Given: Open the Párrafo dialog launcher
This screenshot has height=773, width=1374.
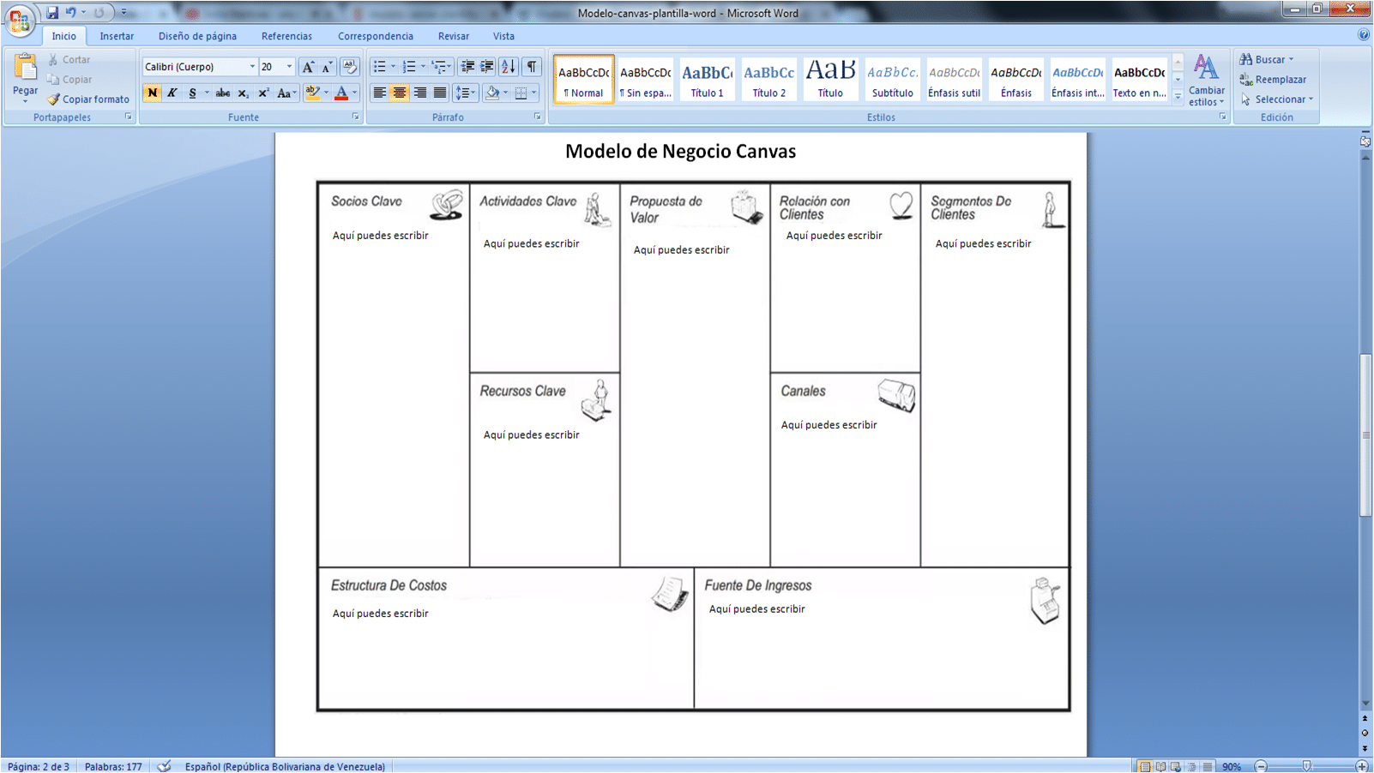Looking at the screenshot, I should (x=538, y=117).
